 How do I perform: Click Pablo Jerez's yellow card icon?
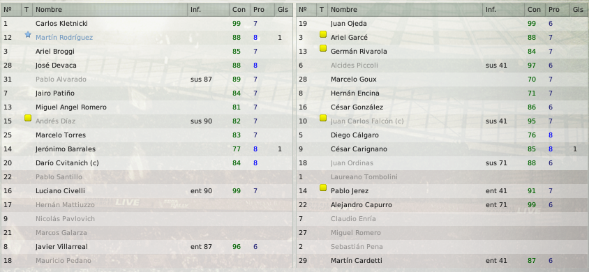click(x=322, y=188)
